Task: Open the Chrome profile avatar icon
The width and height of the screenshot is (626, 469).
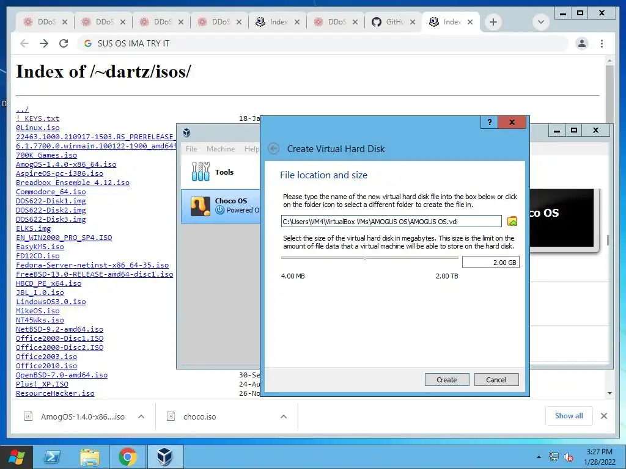Action: (582, 43)
